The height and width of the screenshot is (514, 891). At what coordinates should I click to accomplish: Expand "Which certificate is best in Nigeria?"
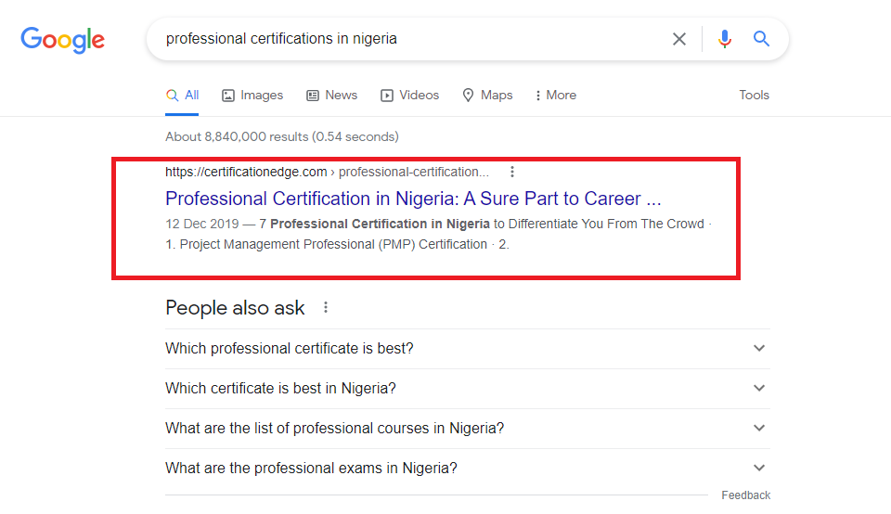pyautogui.click(x=468, y=389)
